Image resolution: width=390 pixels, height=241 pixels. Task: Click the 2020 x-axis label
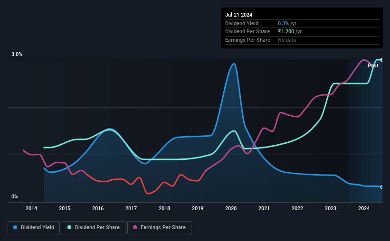(231, 208)
